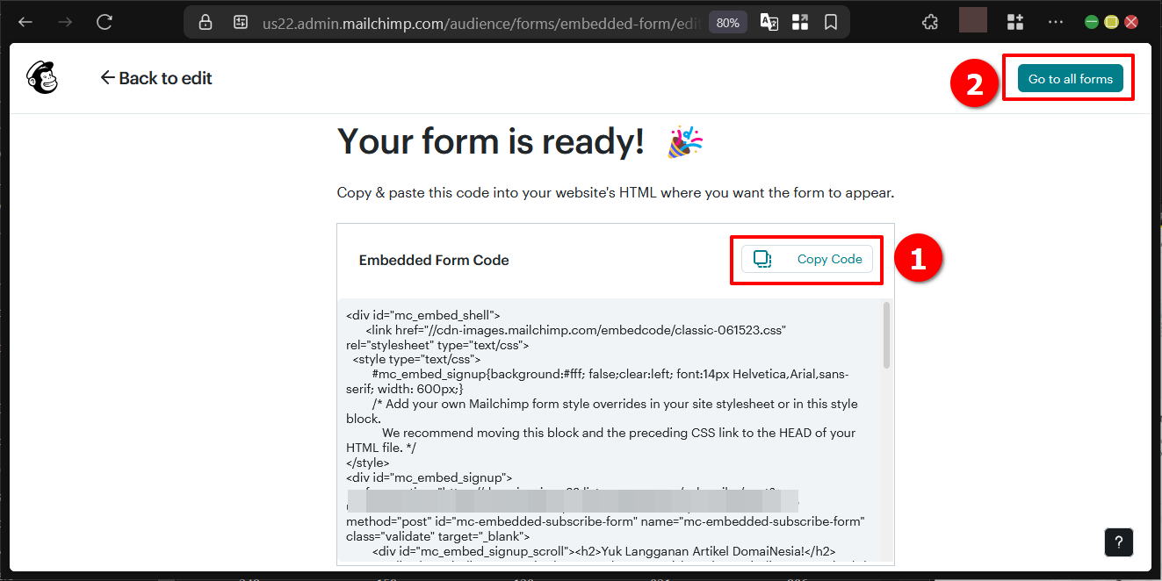Click the translate page icon
Screen dimensions: 1162x581
click(x=769, y=21)
